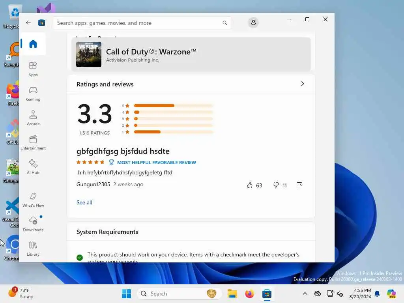Screen dimensions: 404x303
Task: Click the 1-star rating bar
Action: pos(174,132)
